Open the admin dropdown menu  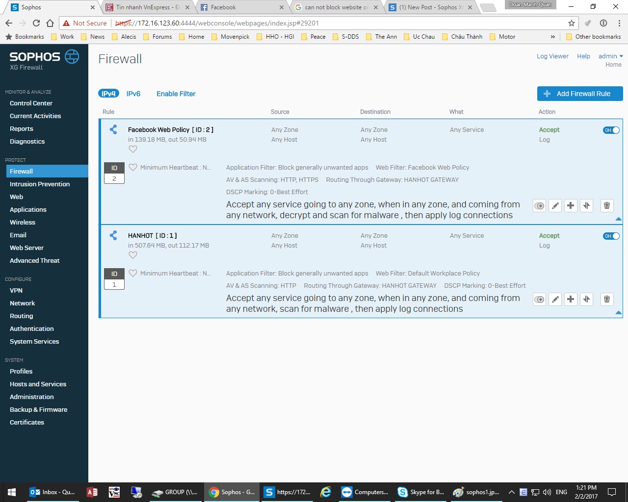[610, 56]
